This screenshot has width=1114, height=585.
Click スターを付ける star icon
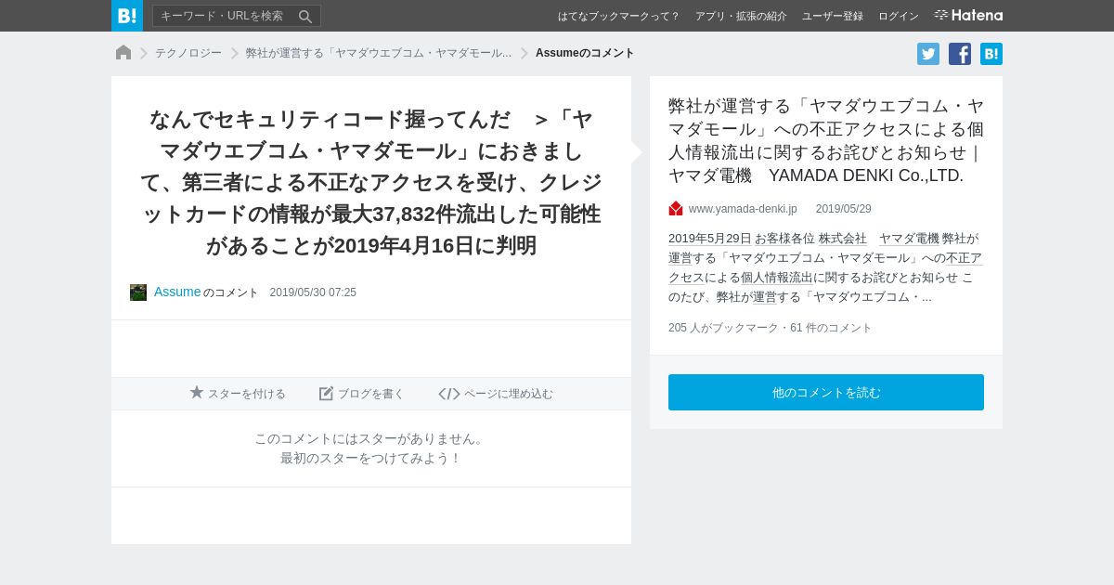pyautogui.click(x=197, y=393)
